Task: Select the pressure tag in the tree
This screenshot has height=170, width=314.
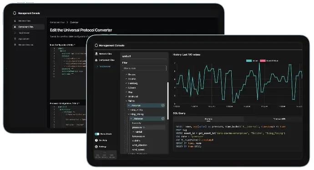Action: [x=137, y=127]
